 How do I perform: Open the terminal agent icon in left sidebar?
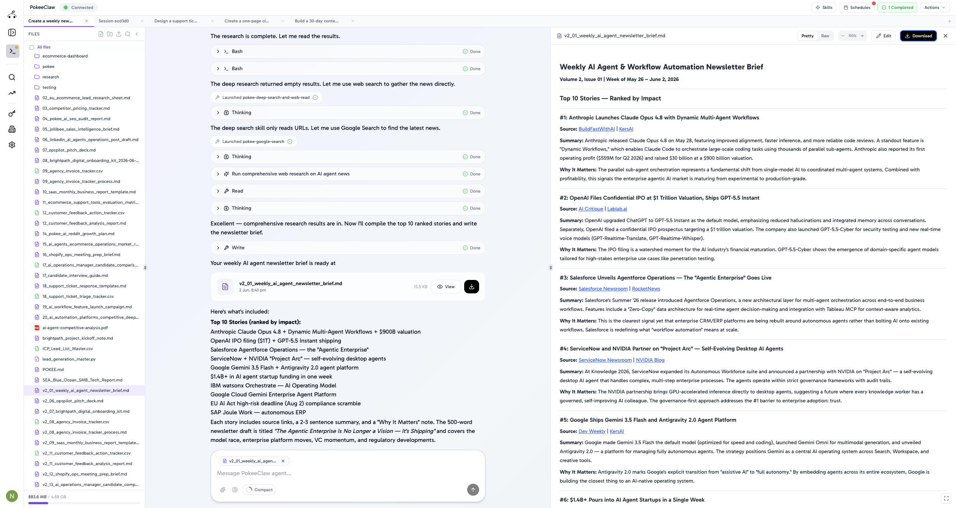(12, 51)
